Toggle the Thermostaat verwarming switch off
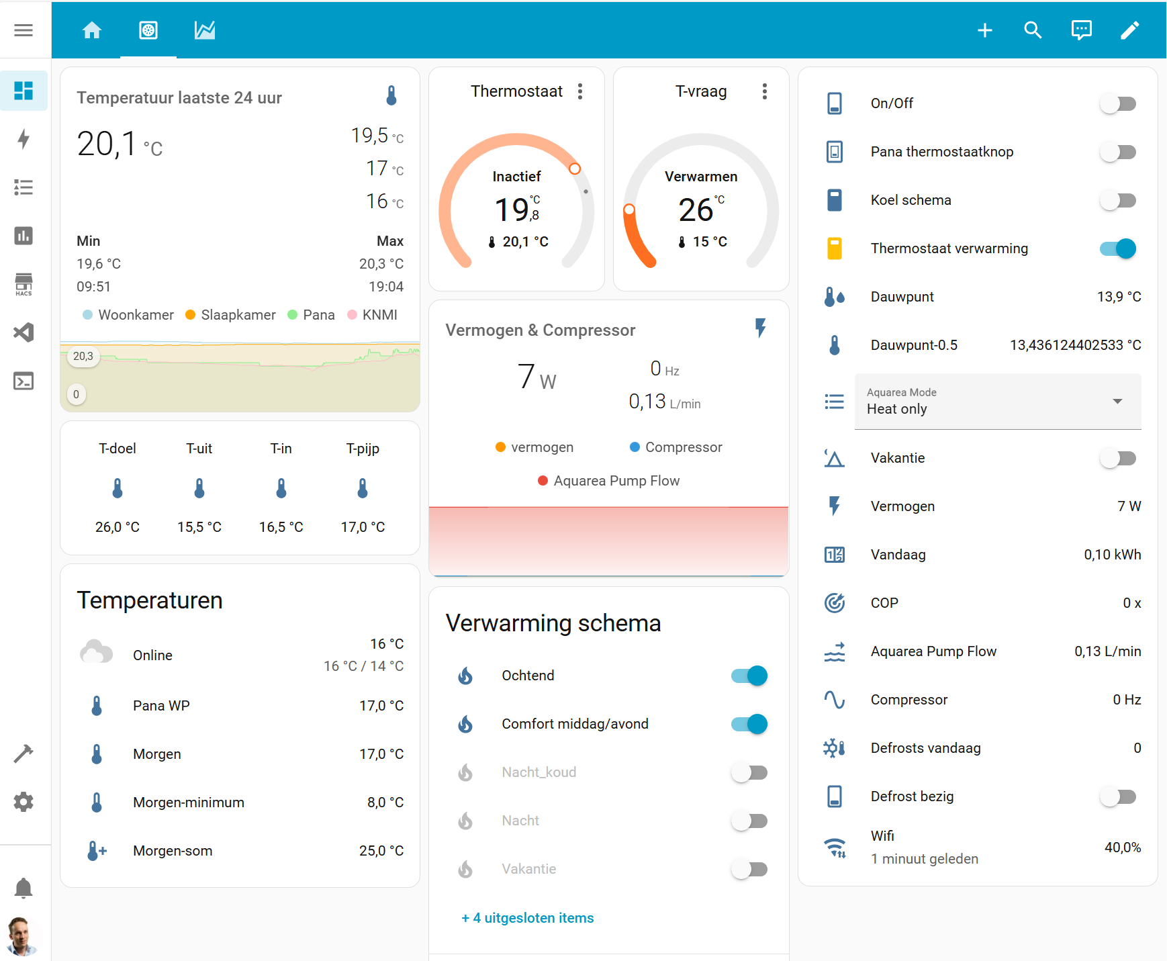The height and width of the screenshot is (961, 1167). 1117,248
